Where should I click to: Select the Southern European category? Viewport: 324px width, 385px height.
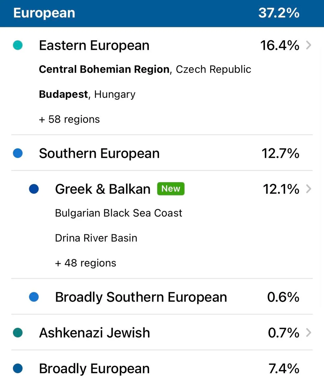click(x=99, y=153)
